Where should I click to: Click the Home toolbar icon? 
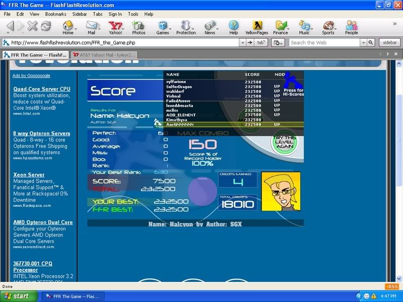click(68, 26)
